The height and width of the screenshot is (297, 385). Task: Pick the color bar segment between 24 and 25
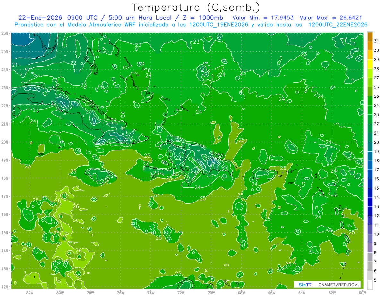(x=370, y=101)
